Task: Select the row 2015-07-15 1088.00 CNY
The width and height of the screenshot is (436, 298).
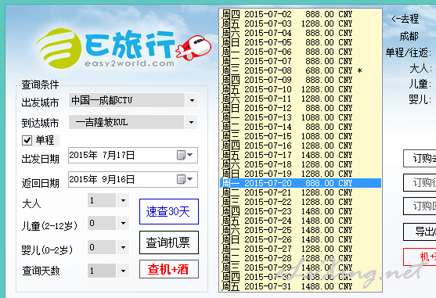Action: pyautogui.click(x=301, y=136)
